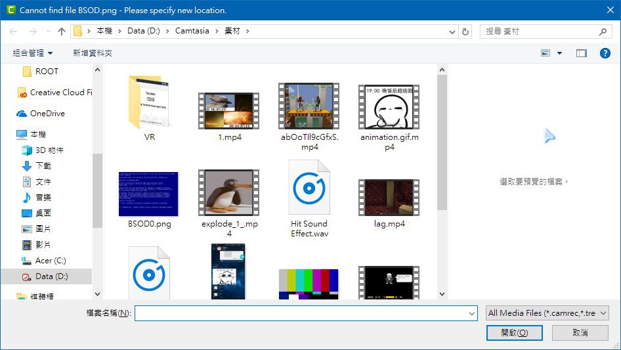Expand the address bar history dropdown
621x350 pixels.
point(452,32)
